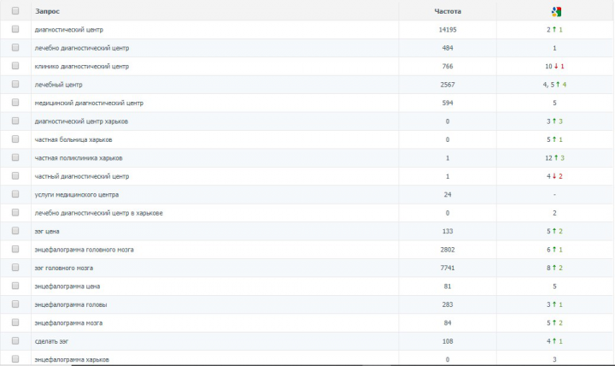Click Google position for частная поликлиника харьков
The image size is (615, 366).
(x=554, y=158)
